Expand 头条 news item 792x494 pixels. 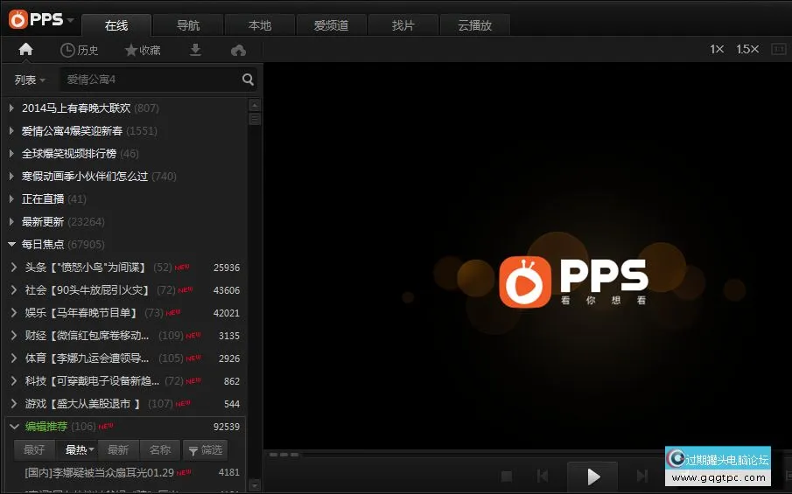[14, 267]
